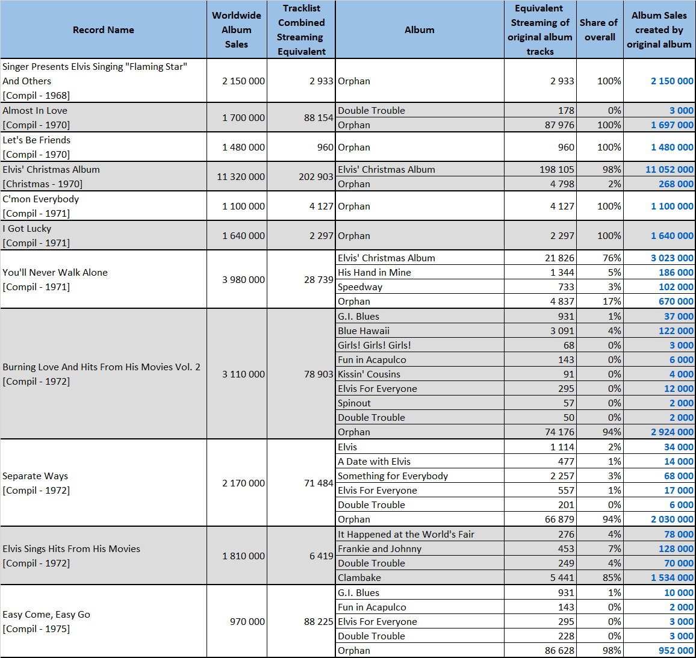The width and height of the screenshot is (696, 658).
Task: Click 'Elvis Sings Hits From His Movies' cell
Action: [104, 556]
